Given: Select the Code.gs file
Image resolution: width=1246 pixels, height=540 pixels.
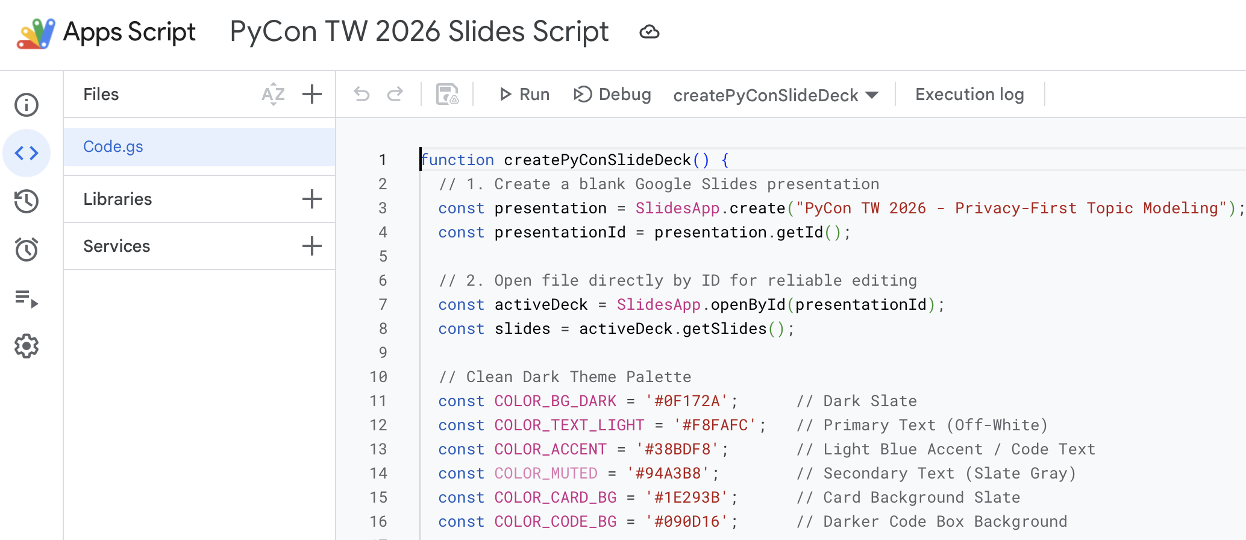Looking at the screenshot, I should (199, 146).
